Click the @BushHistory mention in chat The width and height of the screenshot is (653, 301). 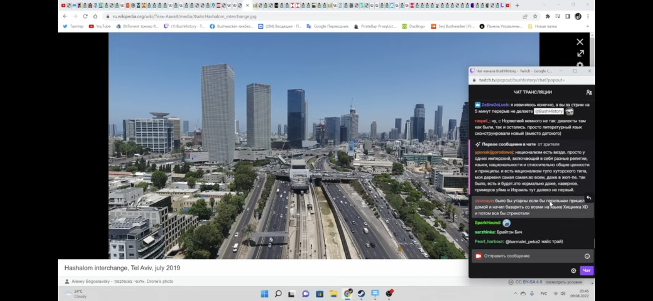pos(548,111)
